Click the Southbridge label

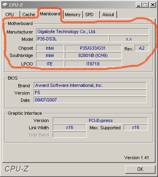tap(21, 55)
